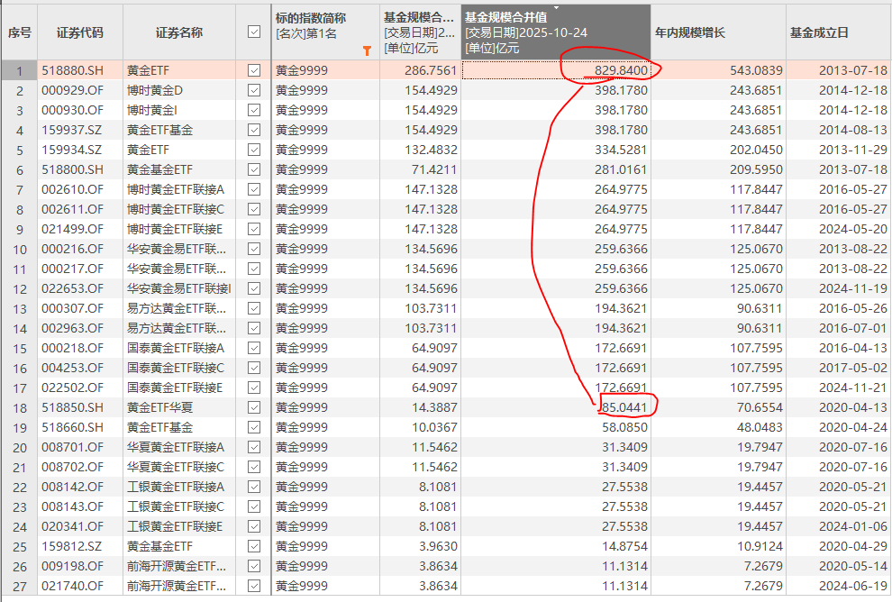The height and width of the screenshot is (602, 892).
Task: Click security code 009198.OF
Action: (72, 566)
